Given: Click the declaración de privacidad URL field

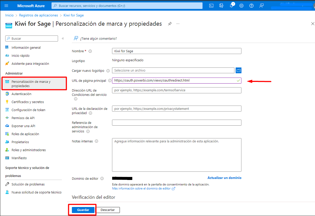Looking at the screenshot, I should click(x=177, y=109).
